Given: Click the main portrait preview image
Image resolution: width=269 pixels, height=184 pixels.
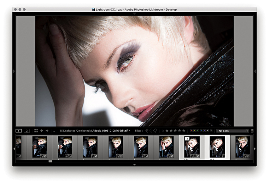Looking at the screenshot, I should (x=134, y=71).
